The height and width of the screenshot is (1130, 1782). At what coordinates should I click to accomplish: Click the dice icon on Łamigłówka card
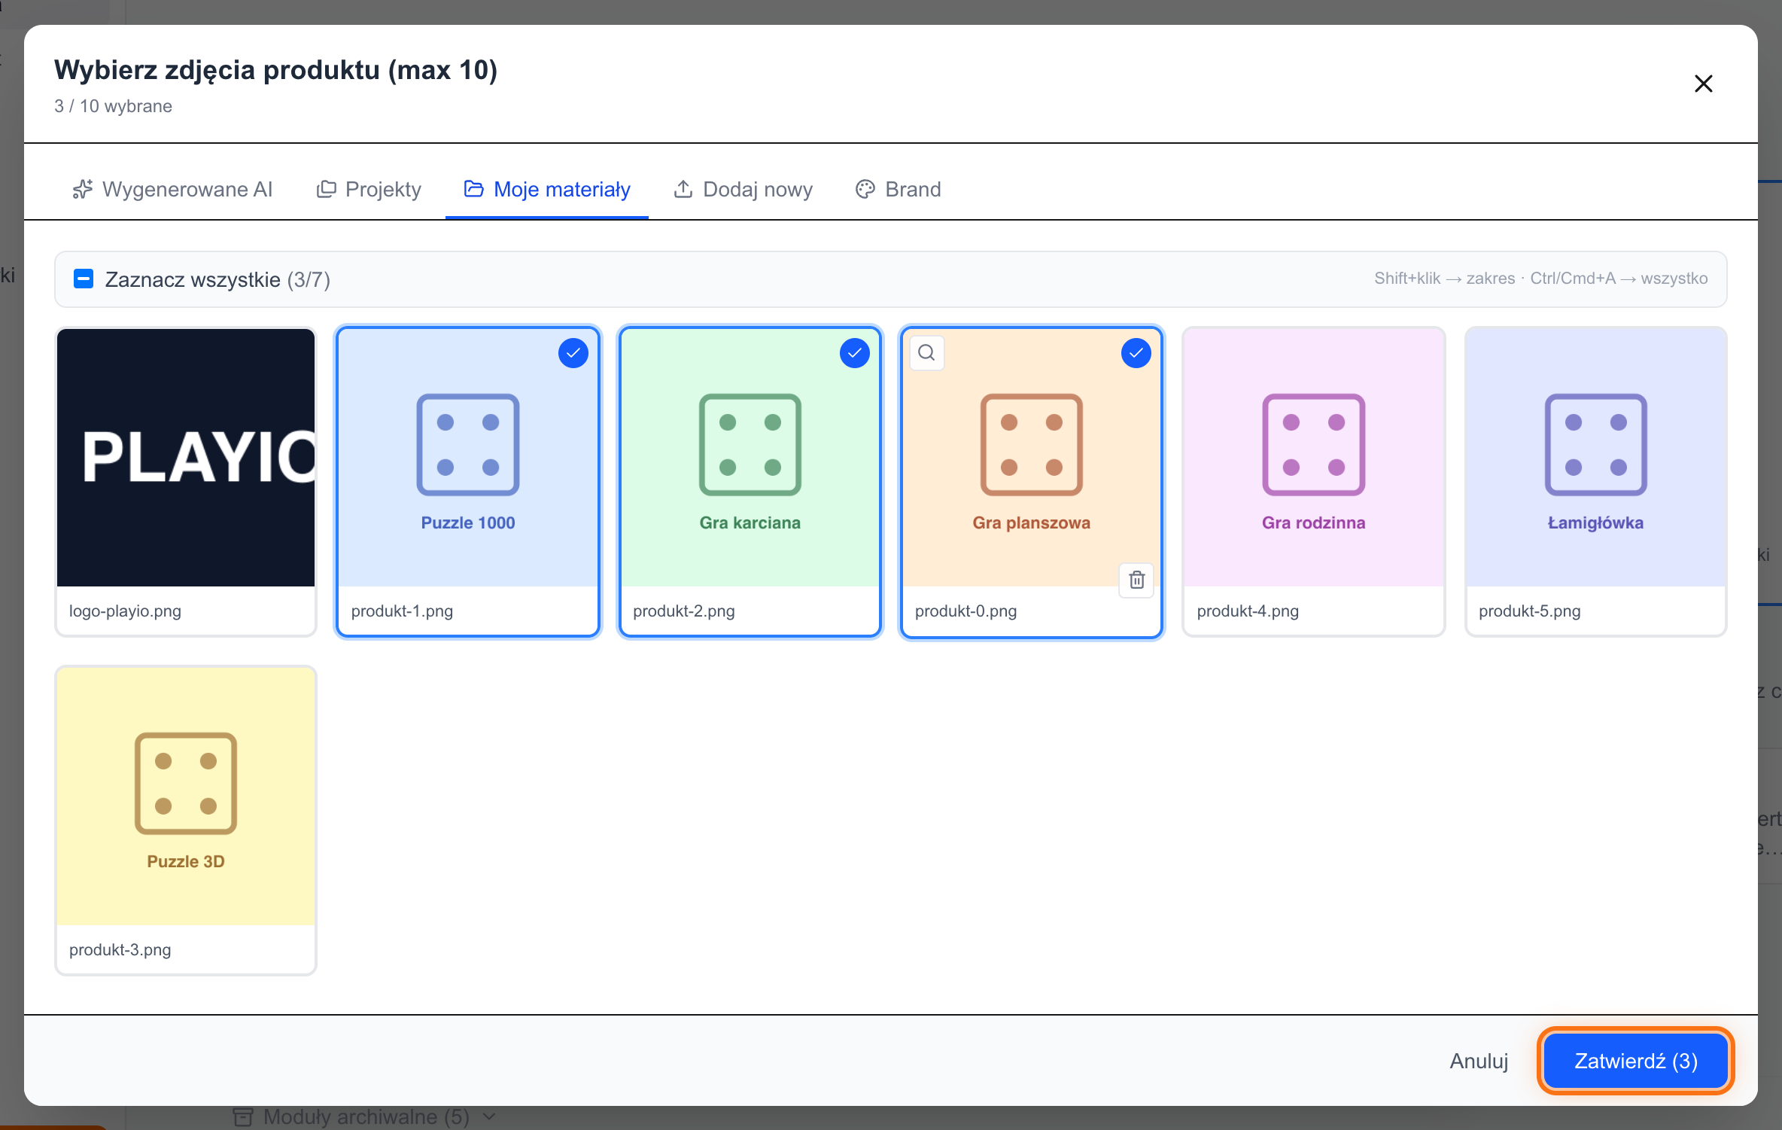[1595, 445]
